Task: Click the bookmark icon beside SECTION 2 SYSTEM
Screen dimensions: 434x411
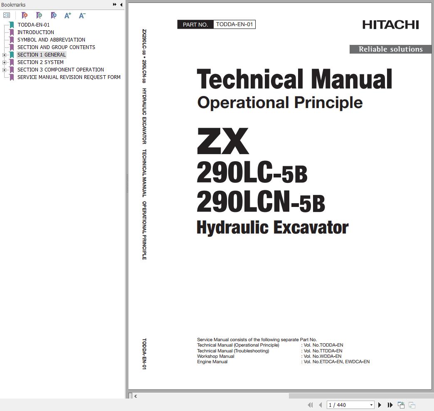Action: point(12,62)
